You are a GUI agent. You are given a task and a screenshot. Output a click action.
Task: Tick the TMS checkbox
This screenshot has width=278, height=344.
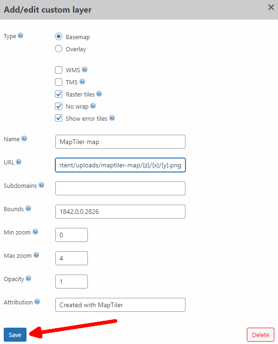click(59, 82)
